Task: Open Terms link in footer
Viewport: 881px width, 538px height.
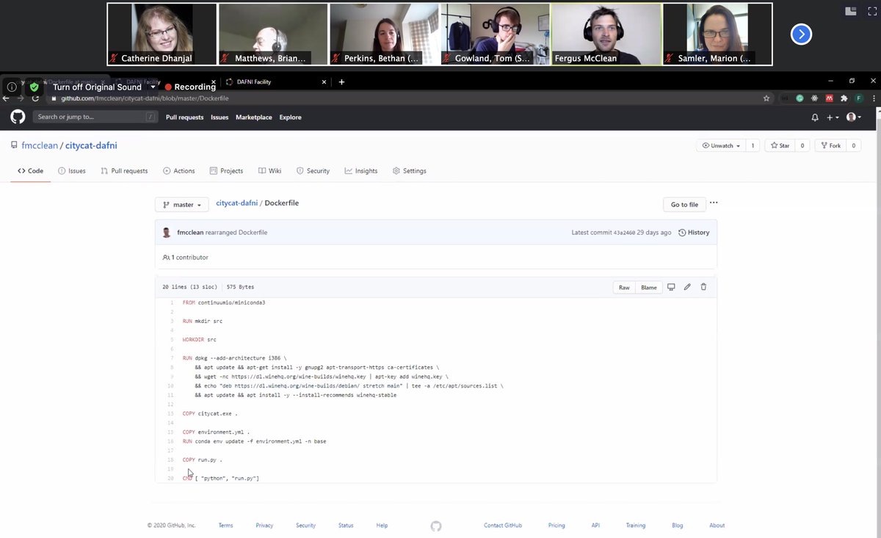Action: click(x=225, y=526)
